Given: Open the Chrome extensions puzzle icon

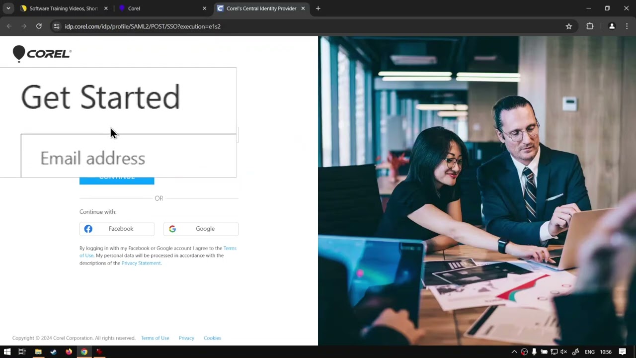Looking at the screenshot, I should (590, 26).
